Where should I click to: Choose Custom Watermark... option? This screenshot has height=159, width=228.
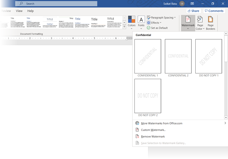[180, 130]
